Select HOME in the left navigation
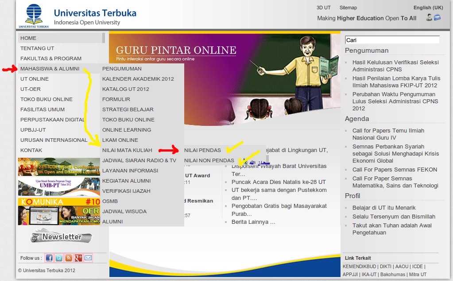453x281 pixels. [x=28, y=38]
